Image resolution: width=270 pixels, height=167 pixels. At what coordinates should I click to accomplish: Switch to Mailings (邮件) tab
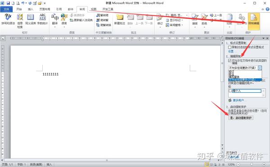(71, 9)
